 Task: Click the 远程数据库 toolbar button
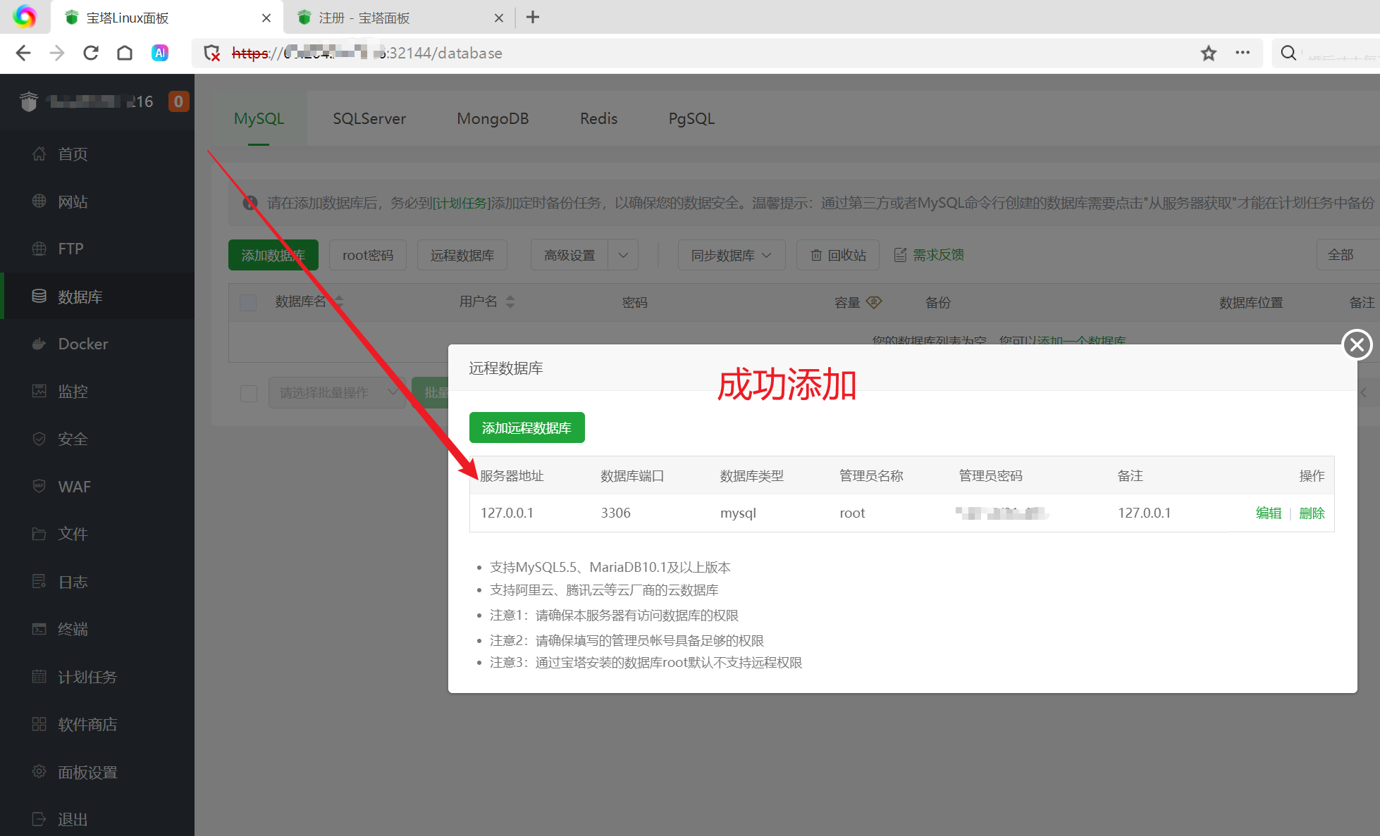(462, 255)
